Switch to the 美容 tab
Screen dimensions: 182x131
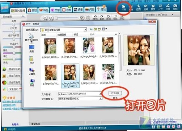click(x=32, y=11)
